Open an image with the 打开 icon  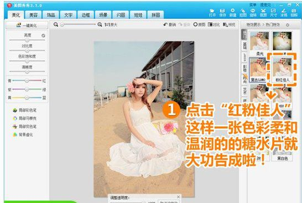click(212, 13)
